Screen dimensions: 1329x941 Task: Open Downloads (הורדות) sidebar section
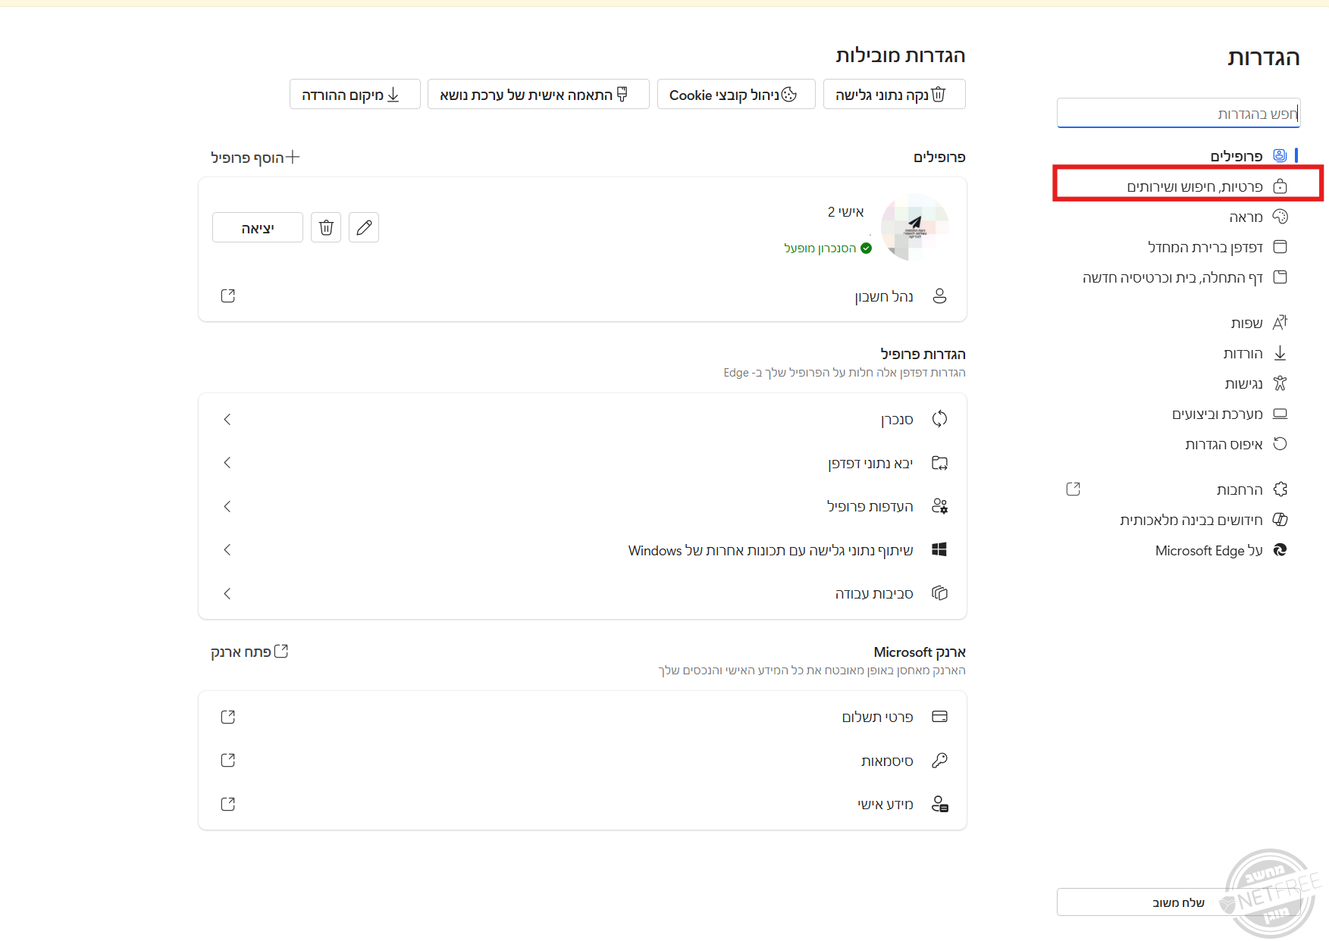pyautogui.click(x=1243, y=354)
